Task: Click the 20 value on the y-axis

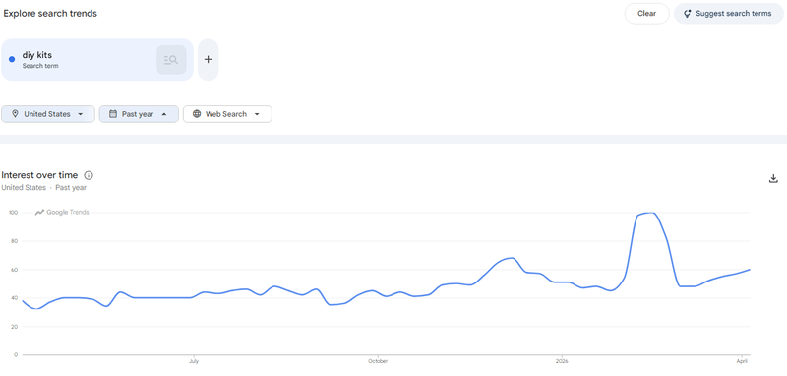Action: pyautogui.click(x=15, y=327)
